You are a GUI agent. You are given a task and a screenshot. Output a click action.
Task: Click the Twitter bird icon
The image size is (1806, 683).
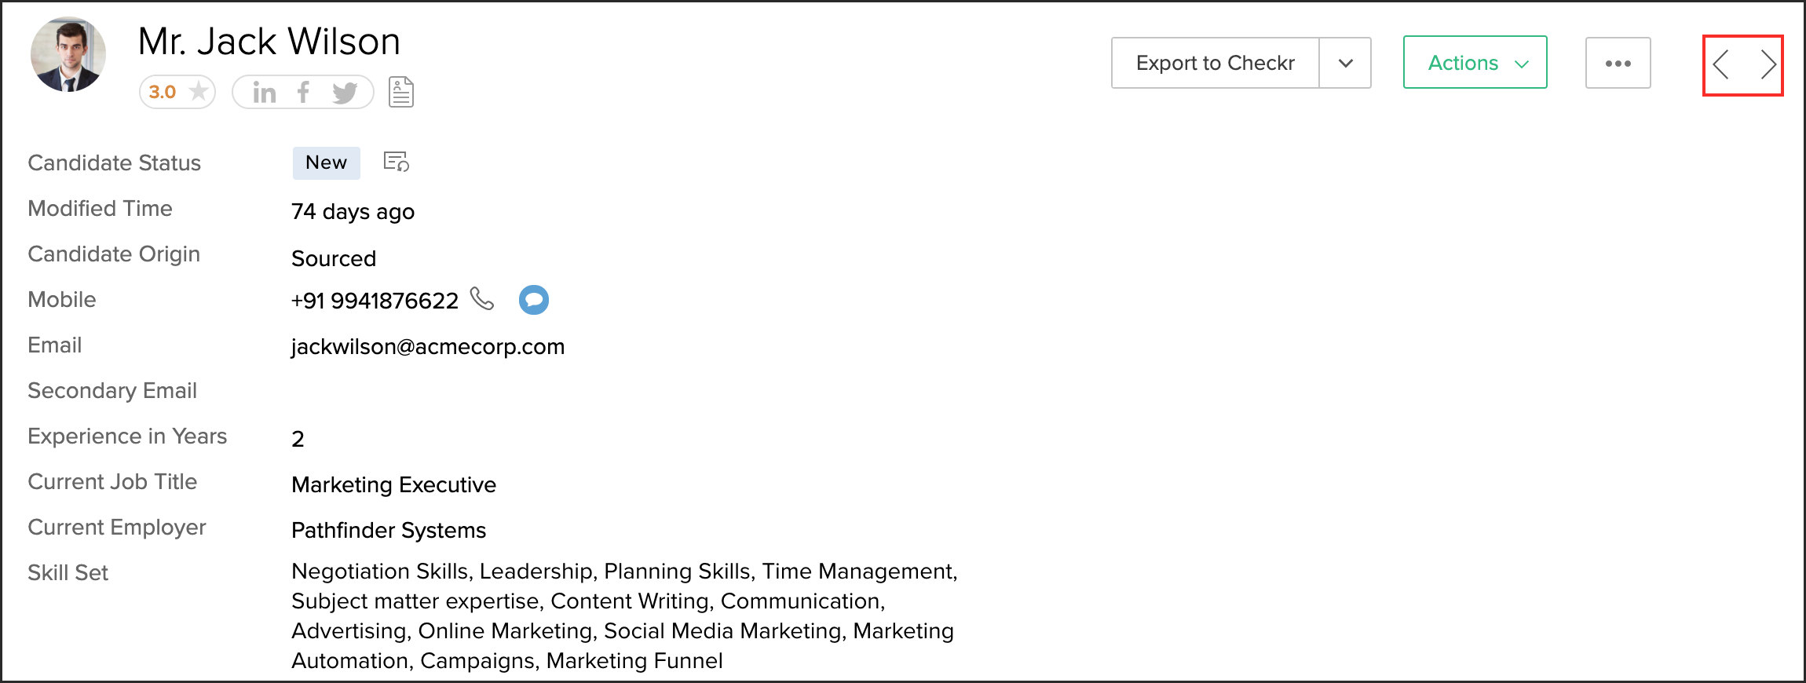pyautogui.click(x=345, y=93)
